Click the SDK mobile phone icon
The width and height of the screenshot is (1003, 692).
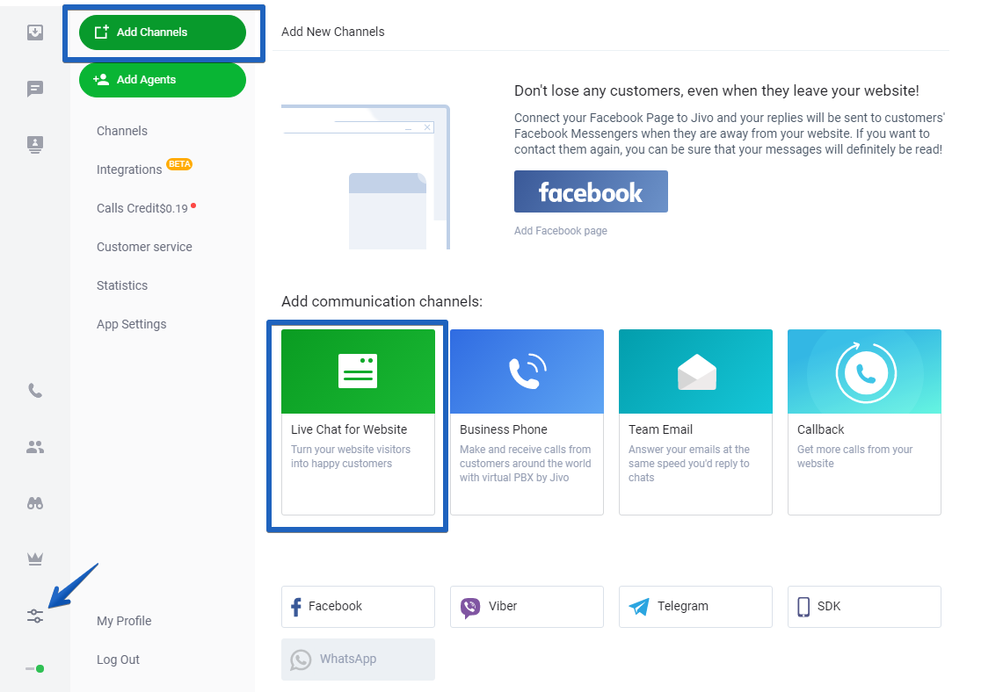[803, 607]
